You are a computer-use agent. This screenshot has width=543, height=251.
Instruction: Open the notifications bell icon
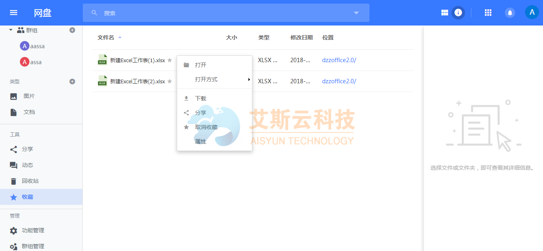pos(510,13)
